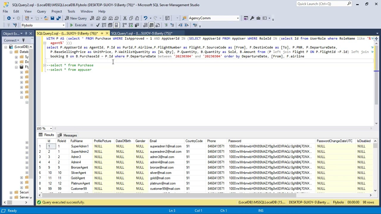Collapse the (LocalDB) server tree node
This screenshot has width=381, height=214.
[x=6, y=47]
